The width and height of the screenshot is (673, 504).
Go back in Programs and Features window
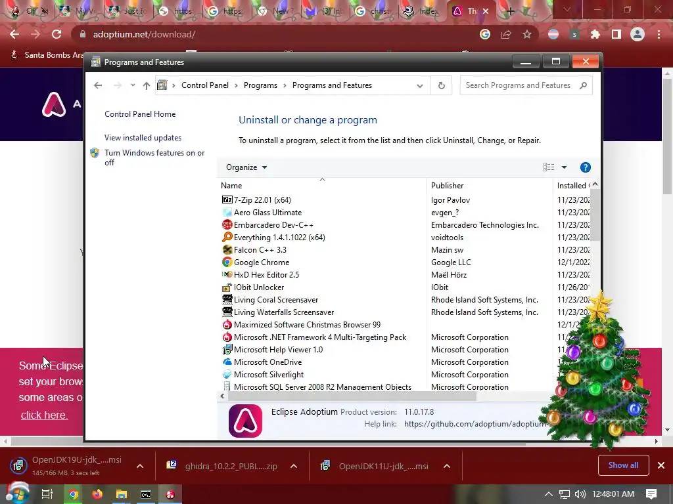[98, 85]
